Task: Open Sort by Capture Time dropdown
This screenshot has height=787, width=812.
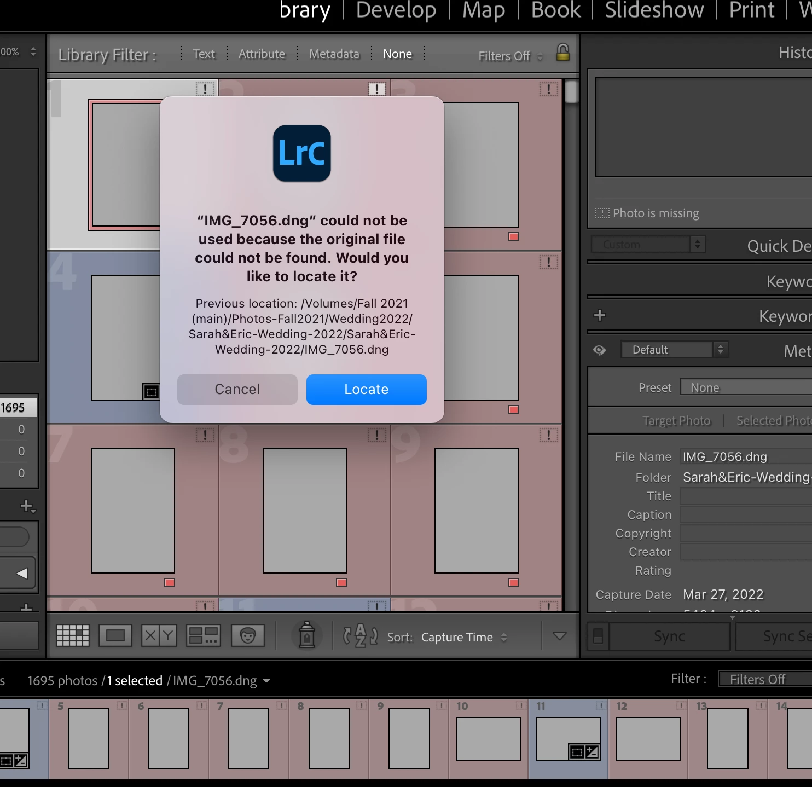Action: pyautogui.click(x=464, y=637)
